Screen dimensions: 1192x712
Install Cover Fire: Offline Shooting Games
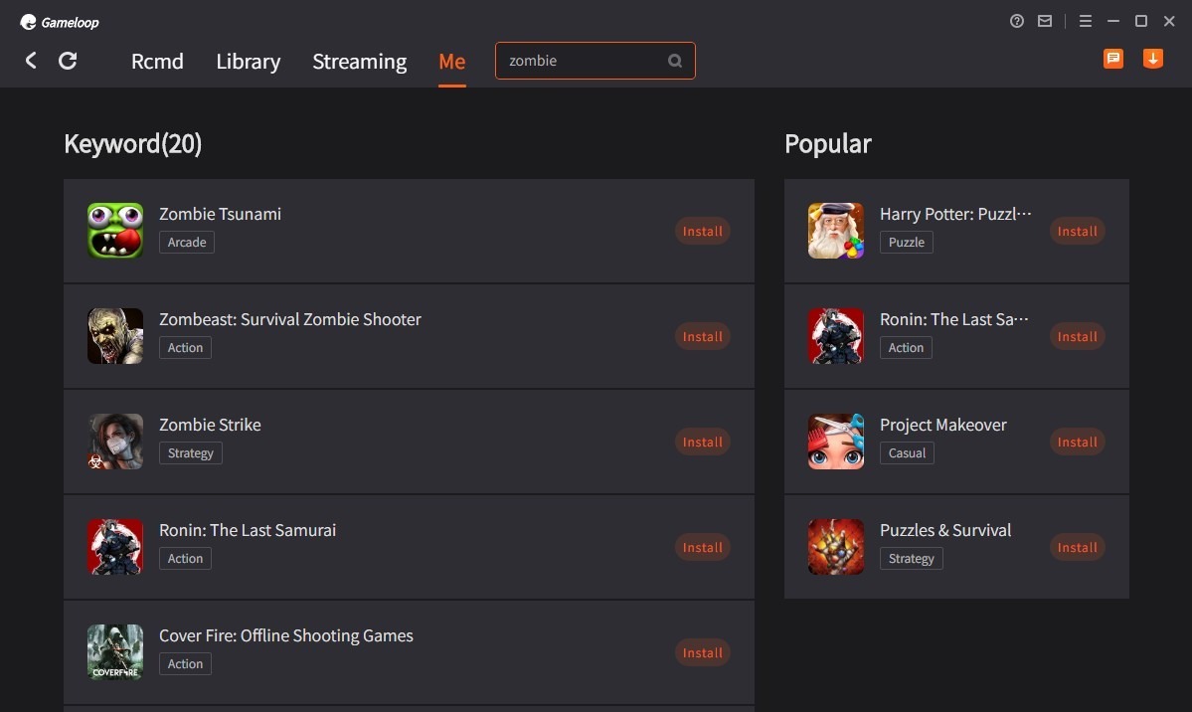tap(703, 652)
